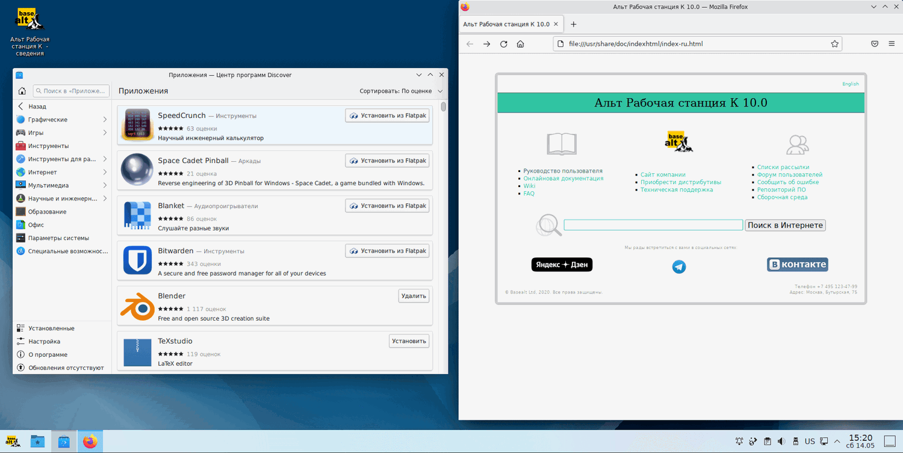Switch keyboard layout via US indicator
Screen dimensions: 903x453
pos(810,442)
